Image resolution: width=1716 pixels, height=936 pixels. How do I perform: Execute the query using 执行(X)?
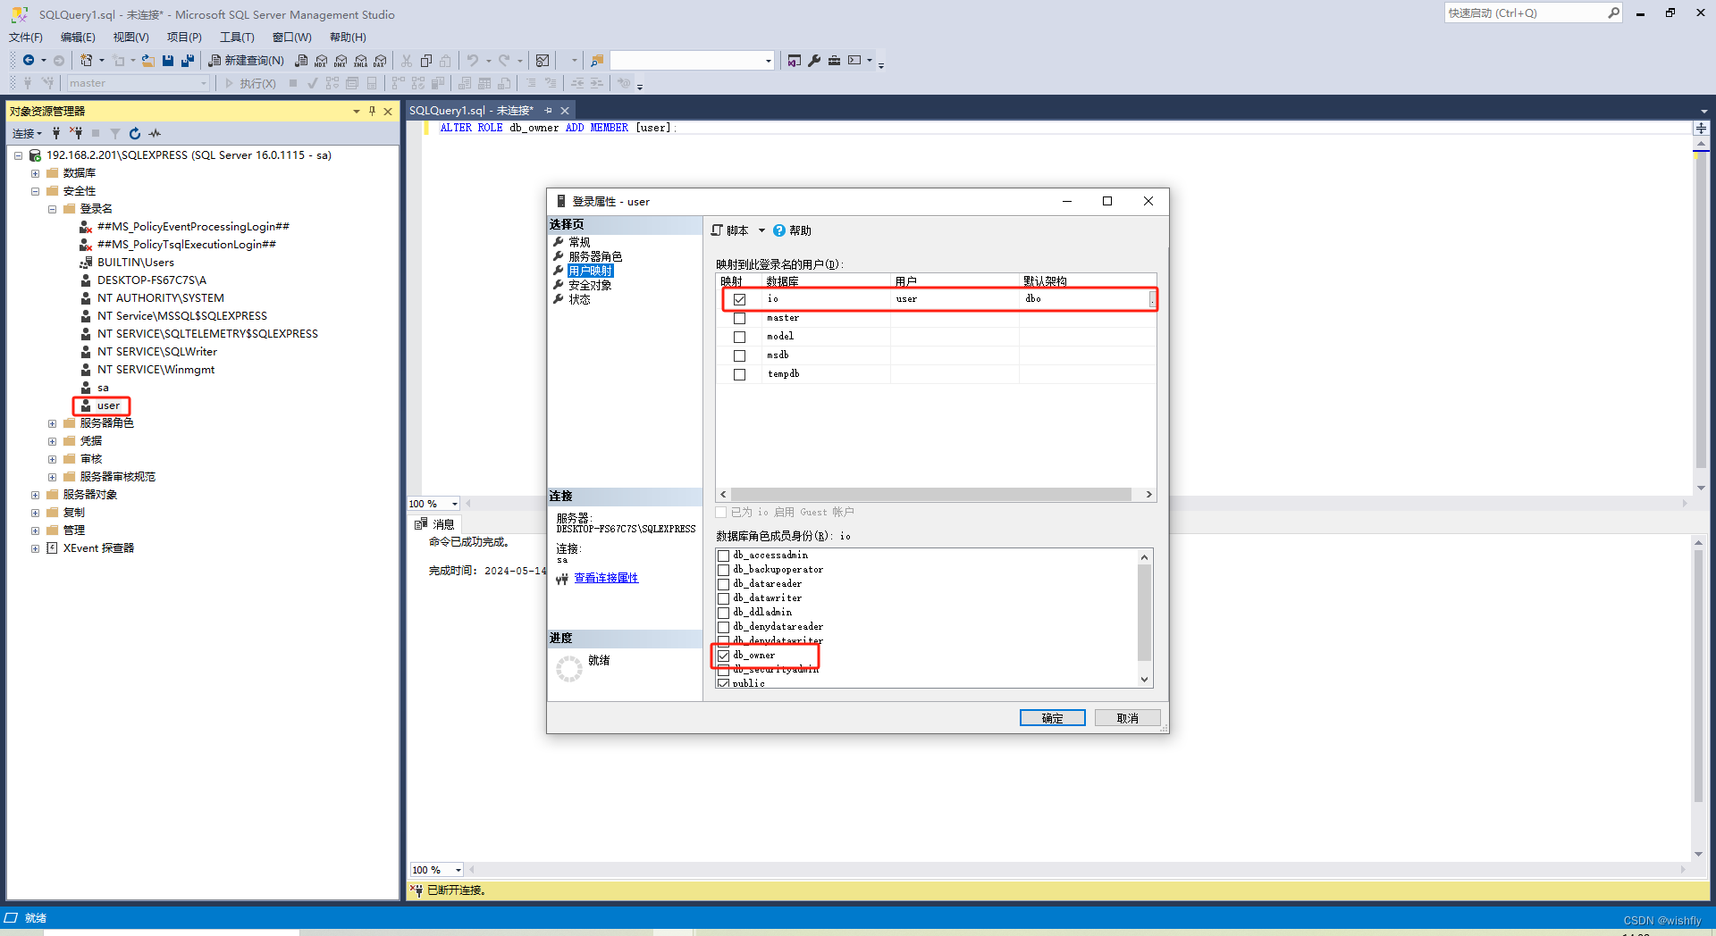pos(255,82)
